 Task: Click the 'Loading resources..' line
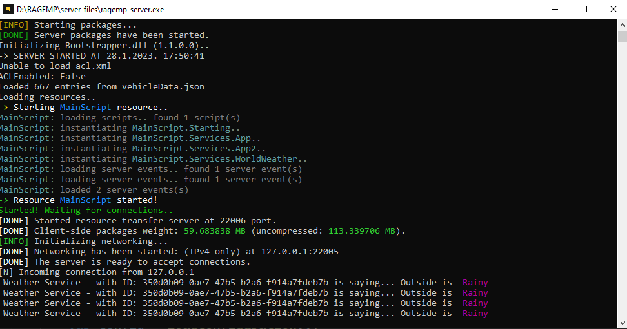point(48,97)
